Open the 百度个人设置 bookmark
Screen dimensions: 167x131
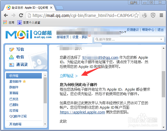point(29,22)
